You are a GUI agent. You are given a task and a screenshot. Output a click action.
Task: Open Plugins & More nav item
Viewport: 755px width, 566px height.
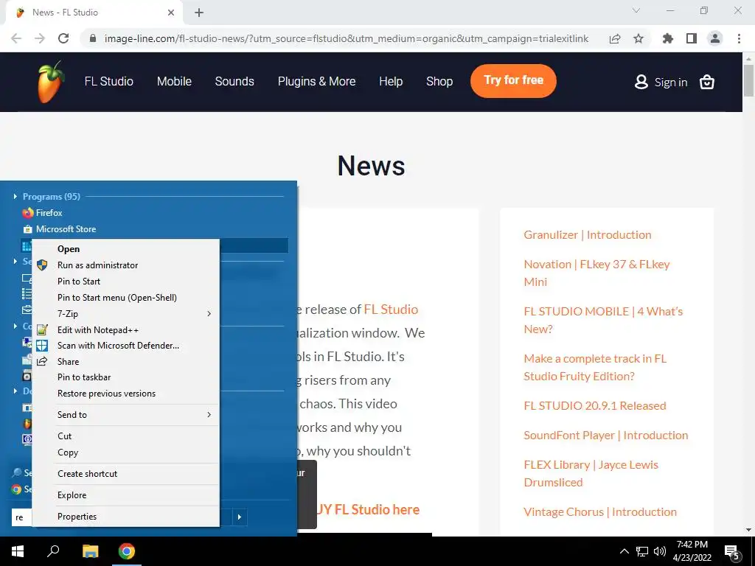pyautogui.click(x=317, y=81)
